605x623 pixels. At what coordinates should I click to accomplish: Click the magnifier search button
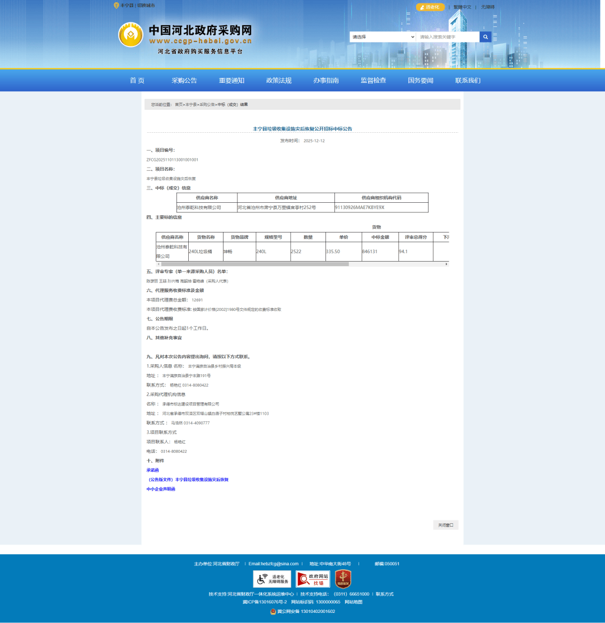[486, 37]
